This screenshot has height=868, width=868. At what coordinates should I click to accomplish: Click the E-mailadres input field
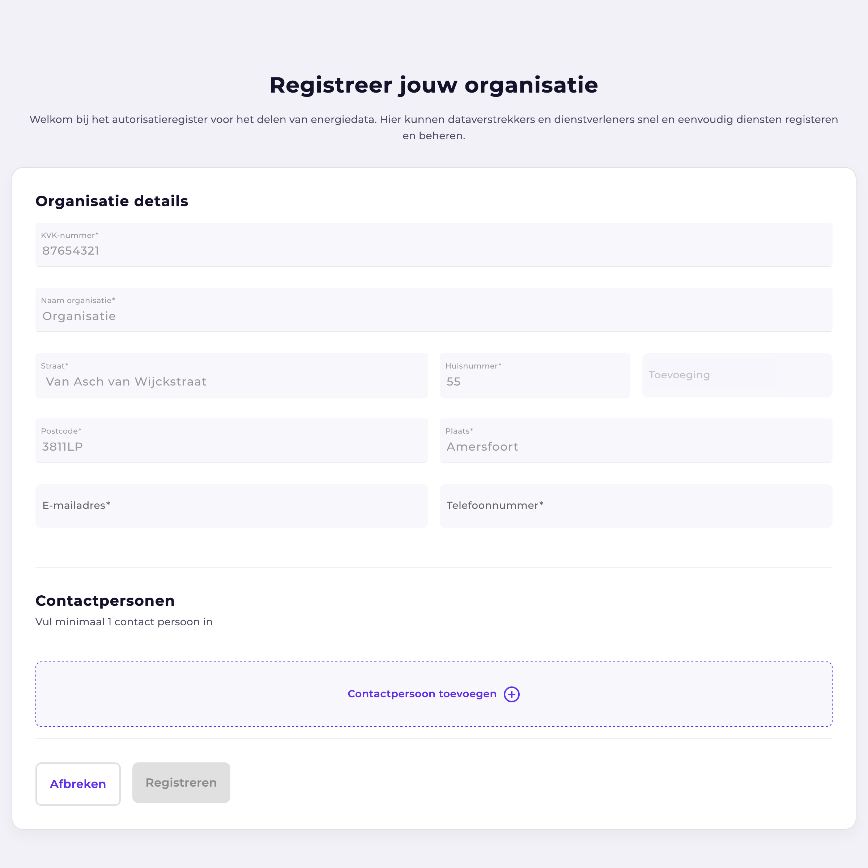(231, 506)
